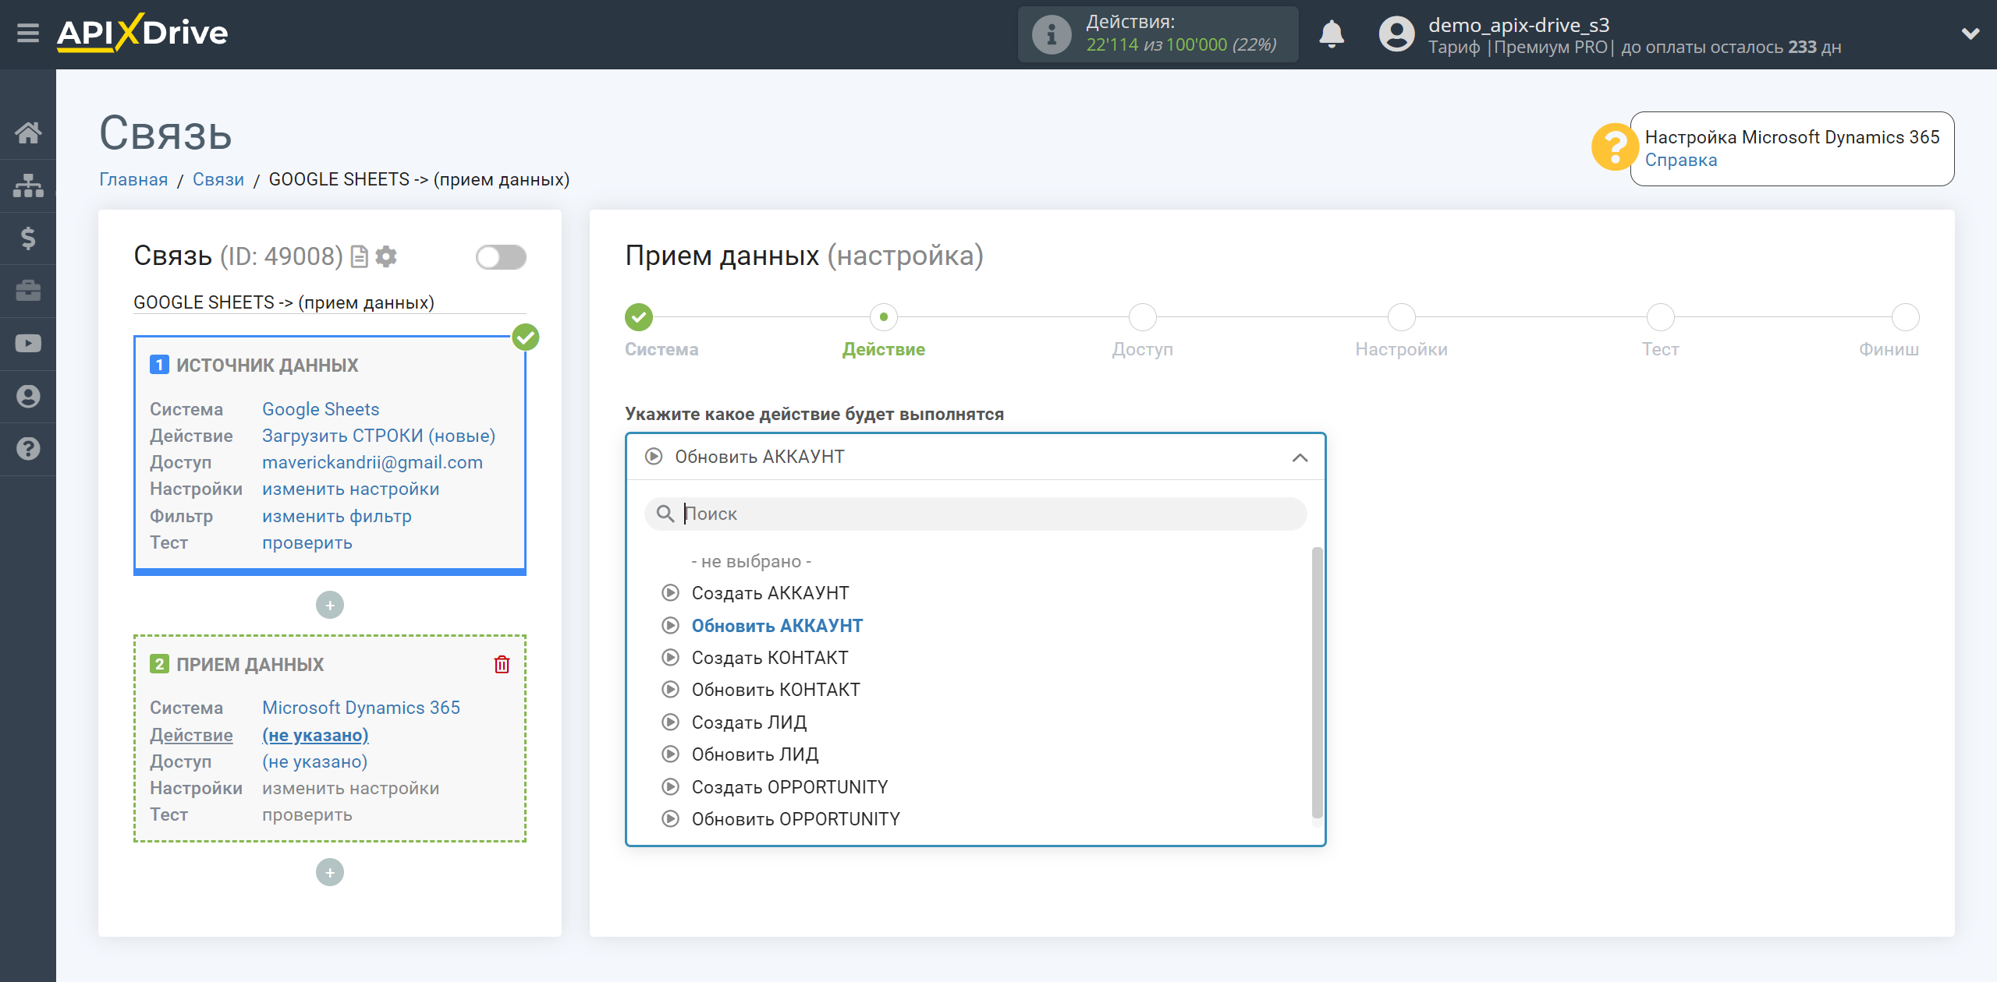Viewport: 1997px width, 982px height.
Task: Open maverickandrii@gmail.com access link
Action: (x=372, y=462)
